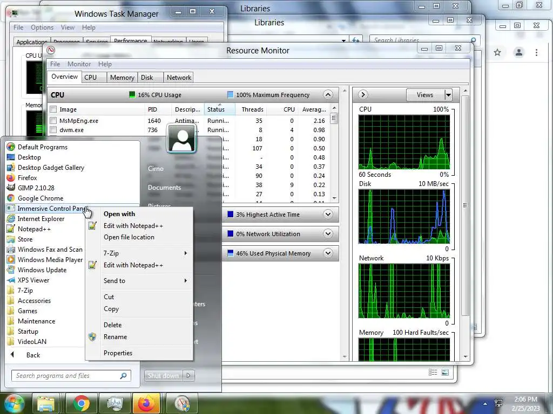Click the network icon in the system tray
This screenshot has width=553, height=414.
[498, 403]
